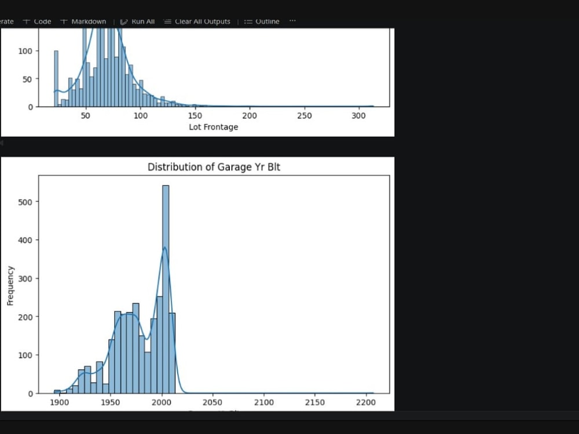Click the 300 tick on Lot Frontage axis

(x=358, y=116)
